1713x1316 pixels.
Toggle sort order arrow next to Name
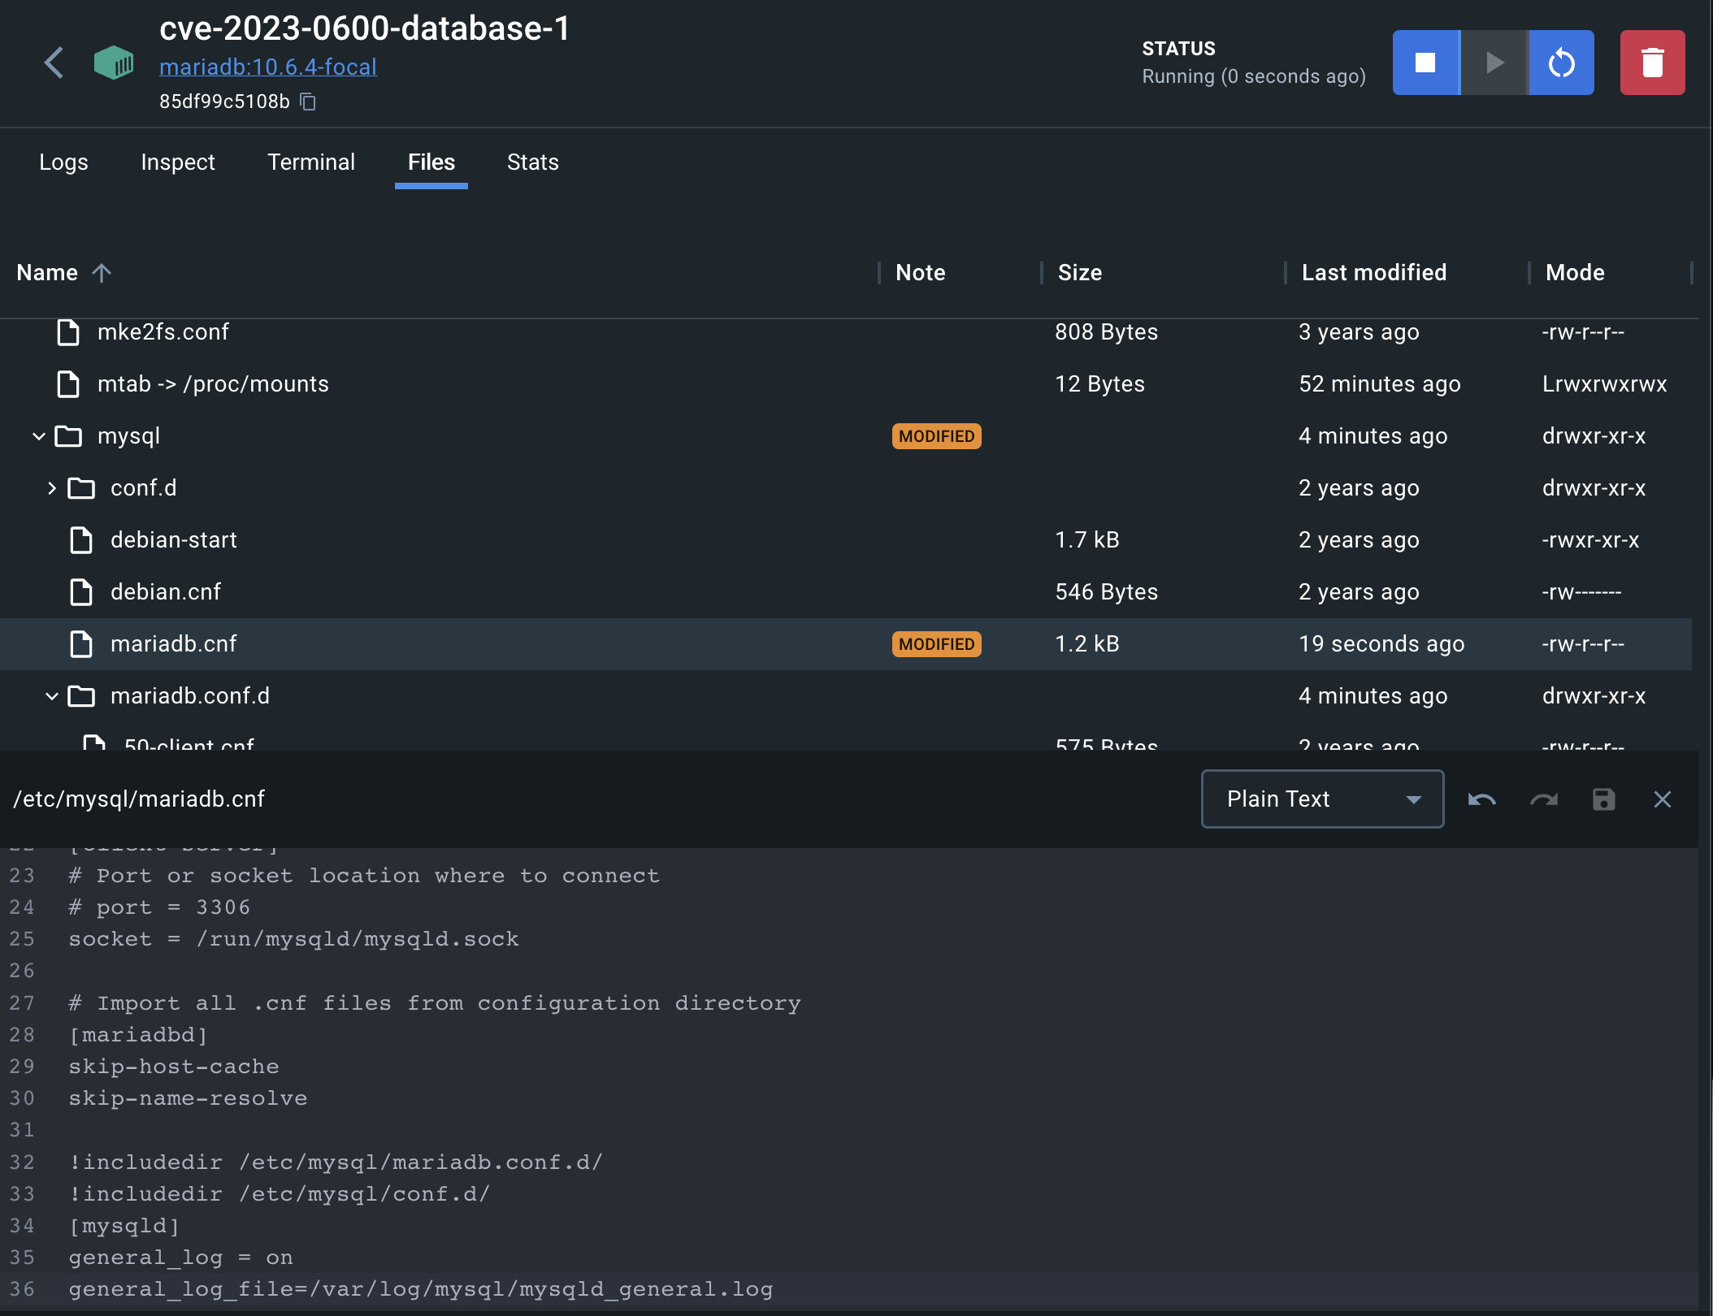(x=102, y=273)
